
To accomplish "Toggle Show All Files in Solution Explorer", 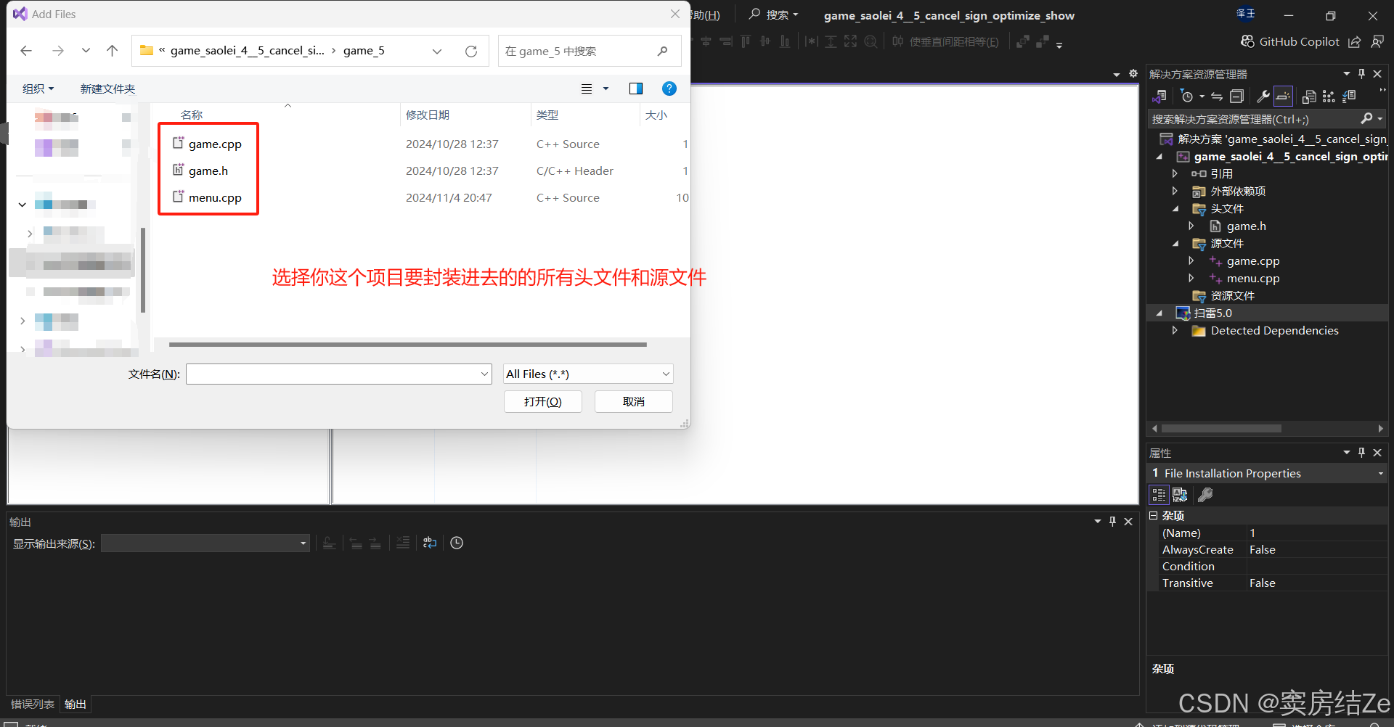I will coord(1283,95).
